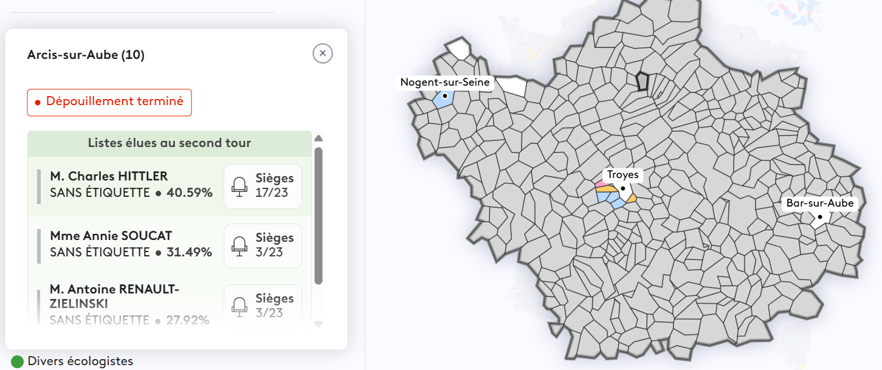Click the Troyes map label
Image resolution: width=882 pixels, height=370 pixels.
(623, 175)
